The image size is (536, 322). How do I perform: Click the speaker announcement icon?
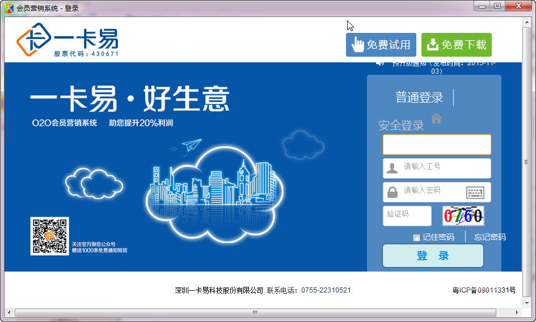click(380, 63)
